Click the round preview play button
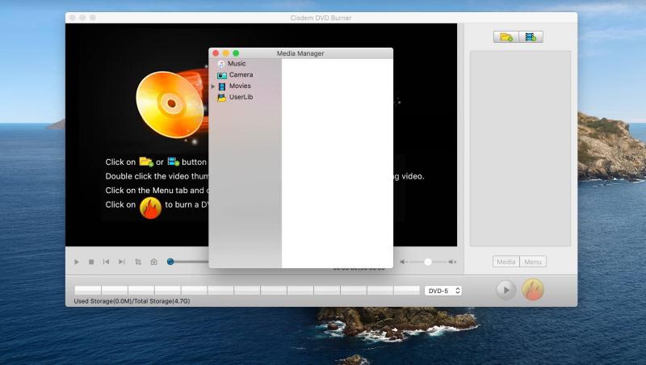646x365 pixels. tap(506, 290)
